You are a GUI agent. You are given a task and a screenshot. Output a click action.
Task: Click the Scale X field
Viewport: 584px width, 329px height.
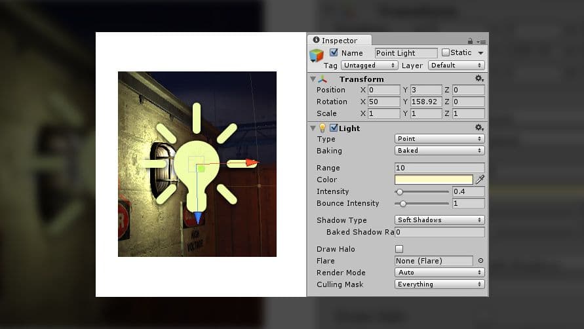coord(384,113)
